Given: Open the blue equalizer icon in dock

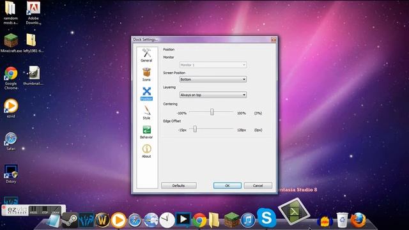Looking at the screenshot, I should pos(86,220).
